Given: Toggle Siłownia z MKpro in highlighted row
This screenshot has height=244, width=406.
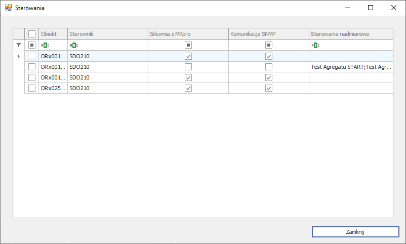Looking at the screenshot, I should pos(188,56).
